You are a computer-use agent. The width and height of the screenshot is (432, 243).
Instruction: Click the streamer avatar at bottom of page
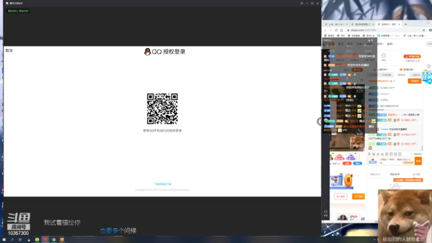click(342, 218)
